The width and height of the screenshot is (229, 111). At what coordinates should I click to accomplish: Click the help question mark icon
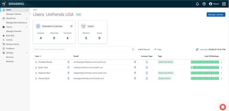click(x=204, y=4)
